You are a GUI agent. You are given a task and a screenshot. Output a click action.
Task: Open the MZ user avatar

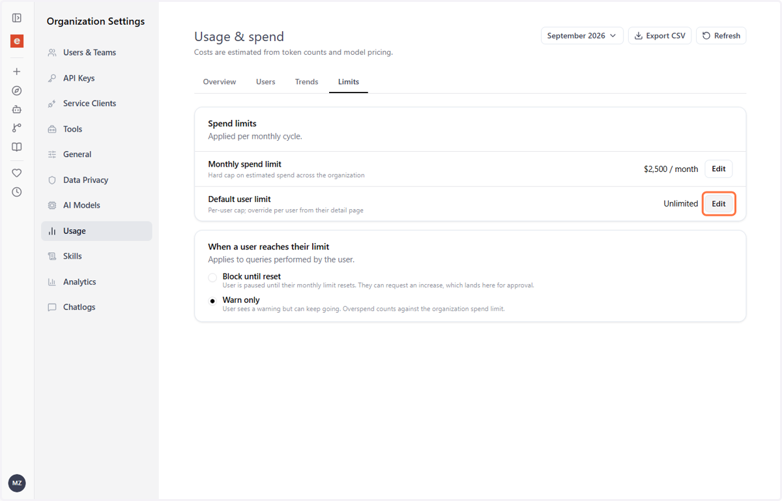pos(17,483)
